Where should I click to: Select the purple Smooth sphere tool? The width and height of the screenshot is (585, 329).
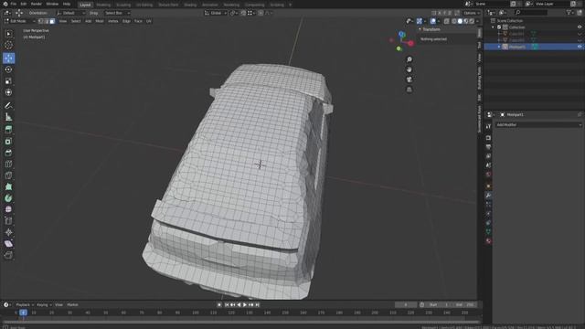coord(8,209)
